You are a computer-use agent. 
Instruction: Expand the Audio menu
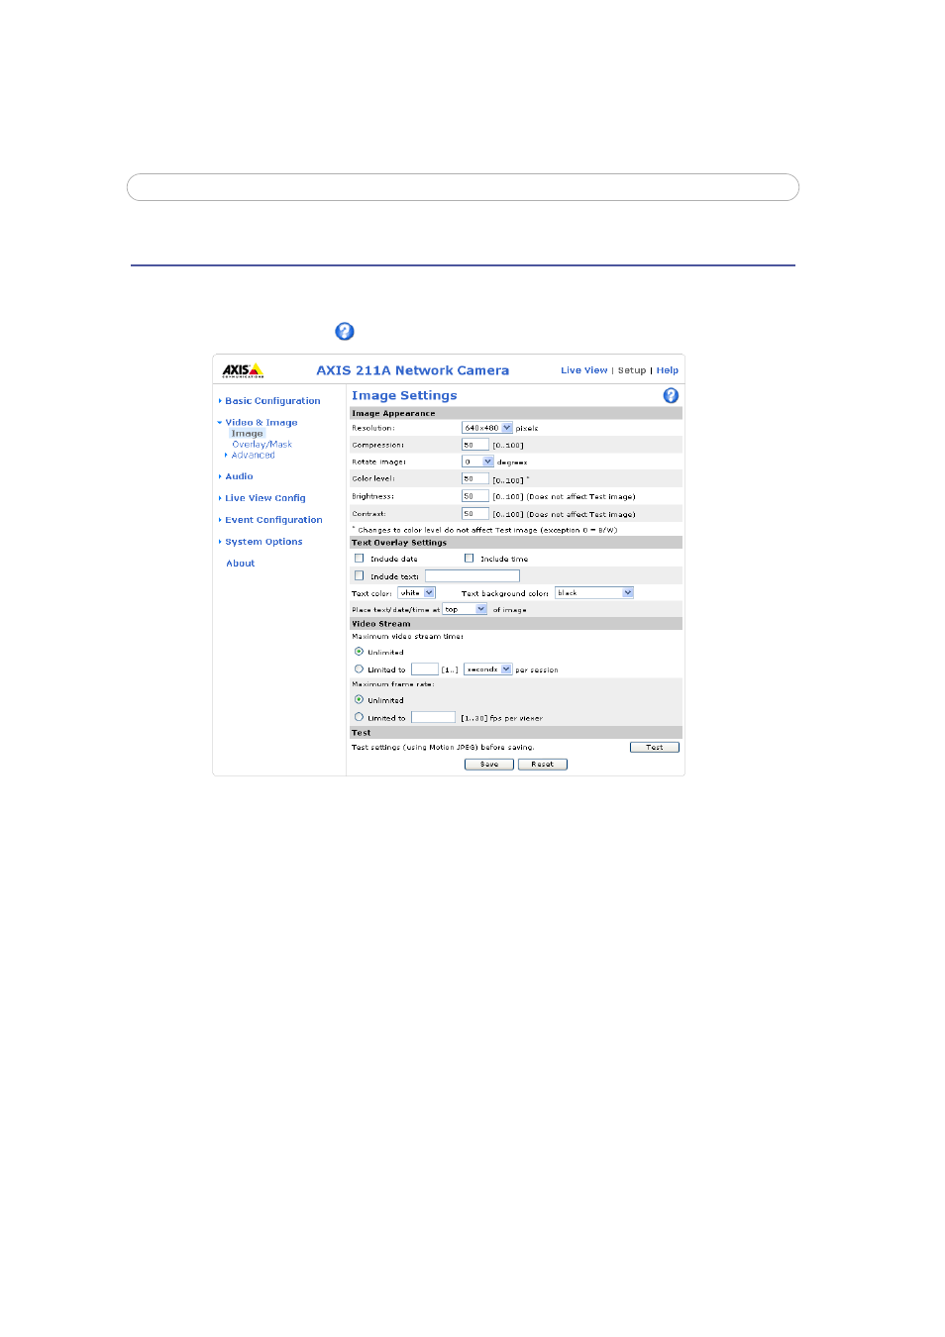click(x=239, y=476)
